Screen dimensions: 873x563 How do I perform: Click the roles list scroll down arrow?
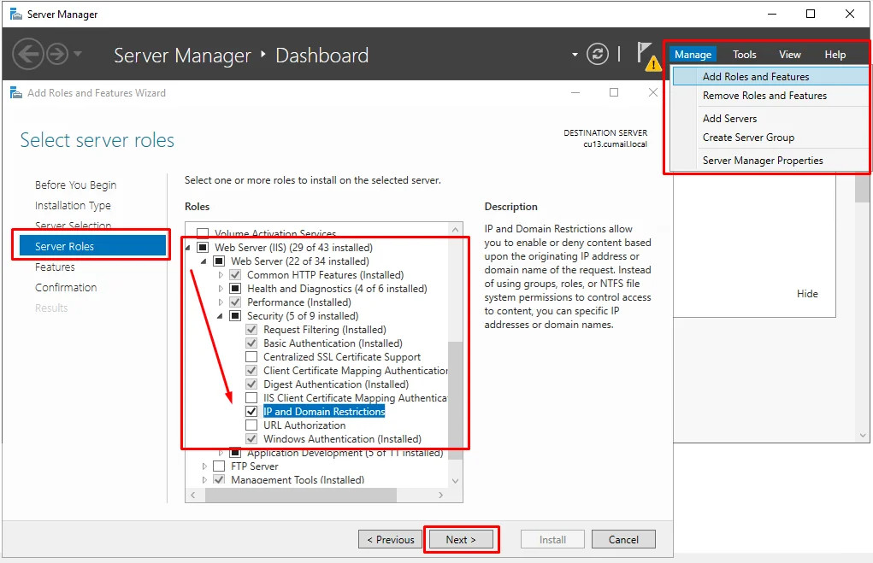(456, 481)
